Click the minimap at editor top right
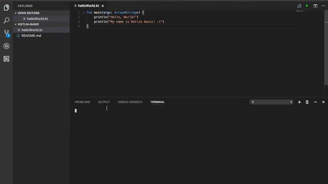 [301, 11]
